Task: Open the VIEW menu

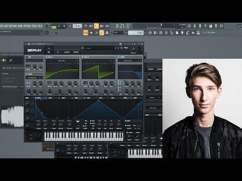Action: (x=20, y=26)
